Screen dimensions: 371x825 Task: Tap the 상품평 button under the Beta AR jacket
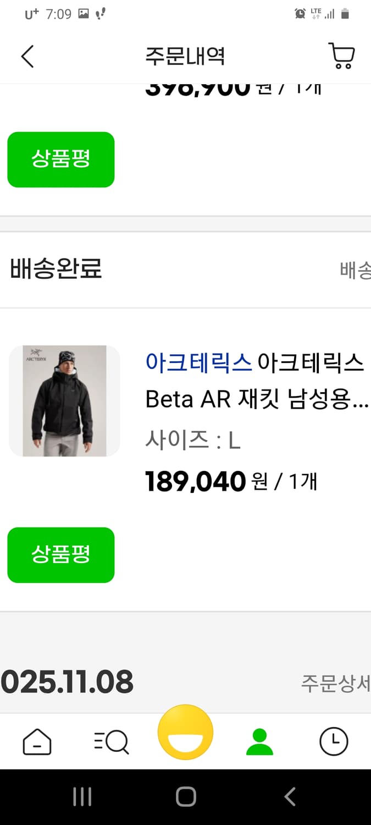coord(60,554)
